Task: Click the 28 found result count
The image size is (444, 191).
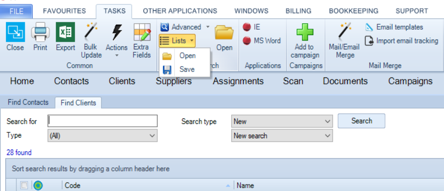Action: 19,153
